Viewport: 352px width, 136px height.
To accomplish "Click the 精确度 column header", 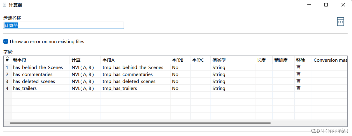I will click(x=283, y=60).
